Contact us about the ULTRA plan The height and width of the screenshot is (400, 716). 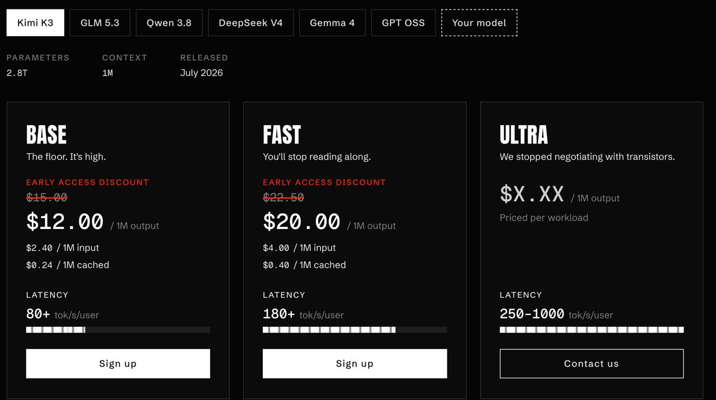point(591,364)
